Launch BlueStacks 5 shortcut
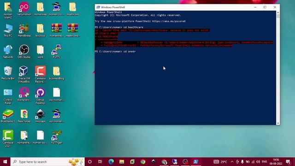295x166 pixels. (x=8, y=116)
